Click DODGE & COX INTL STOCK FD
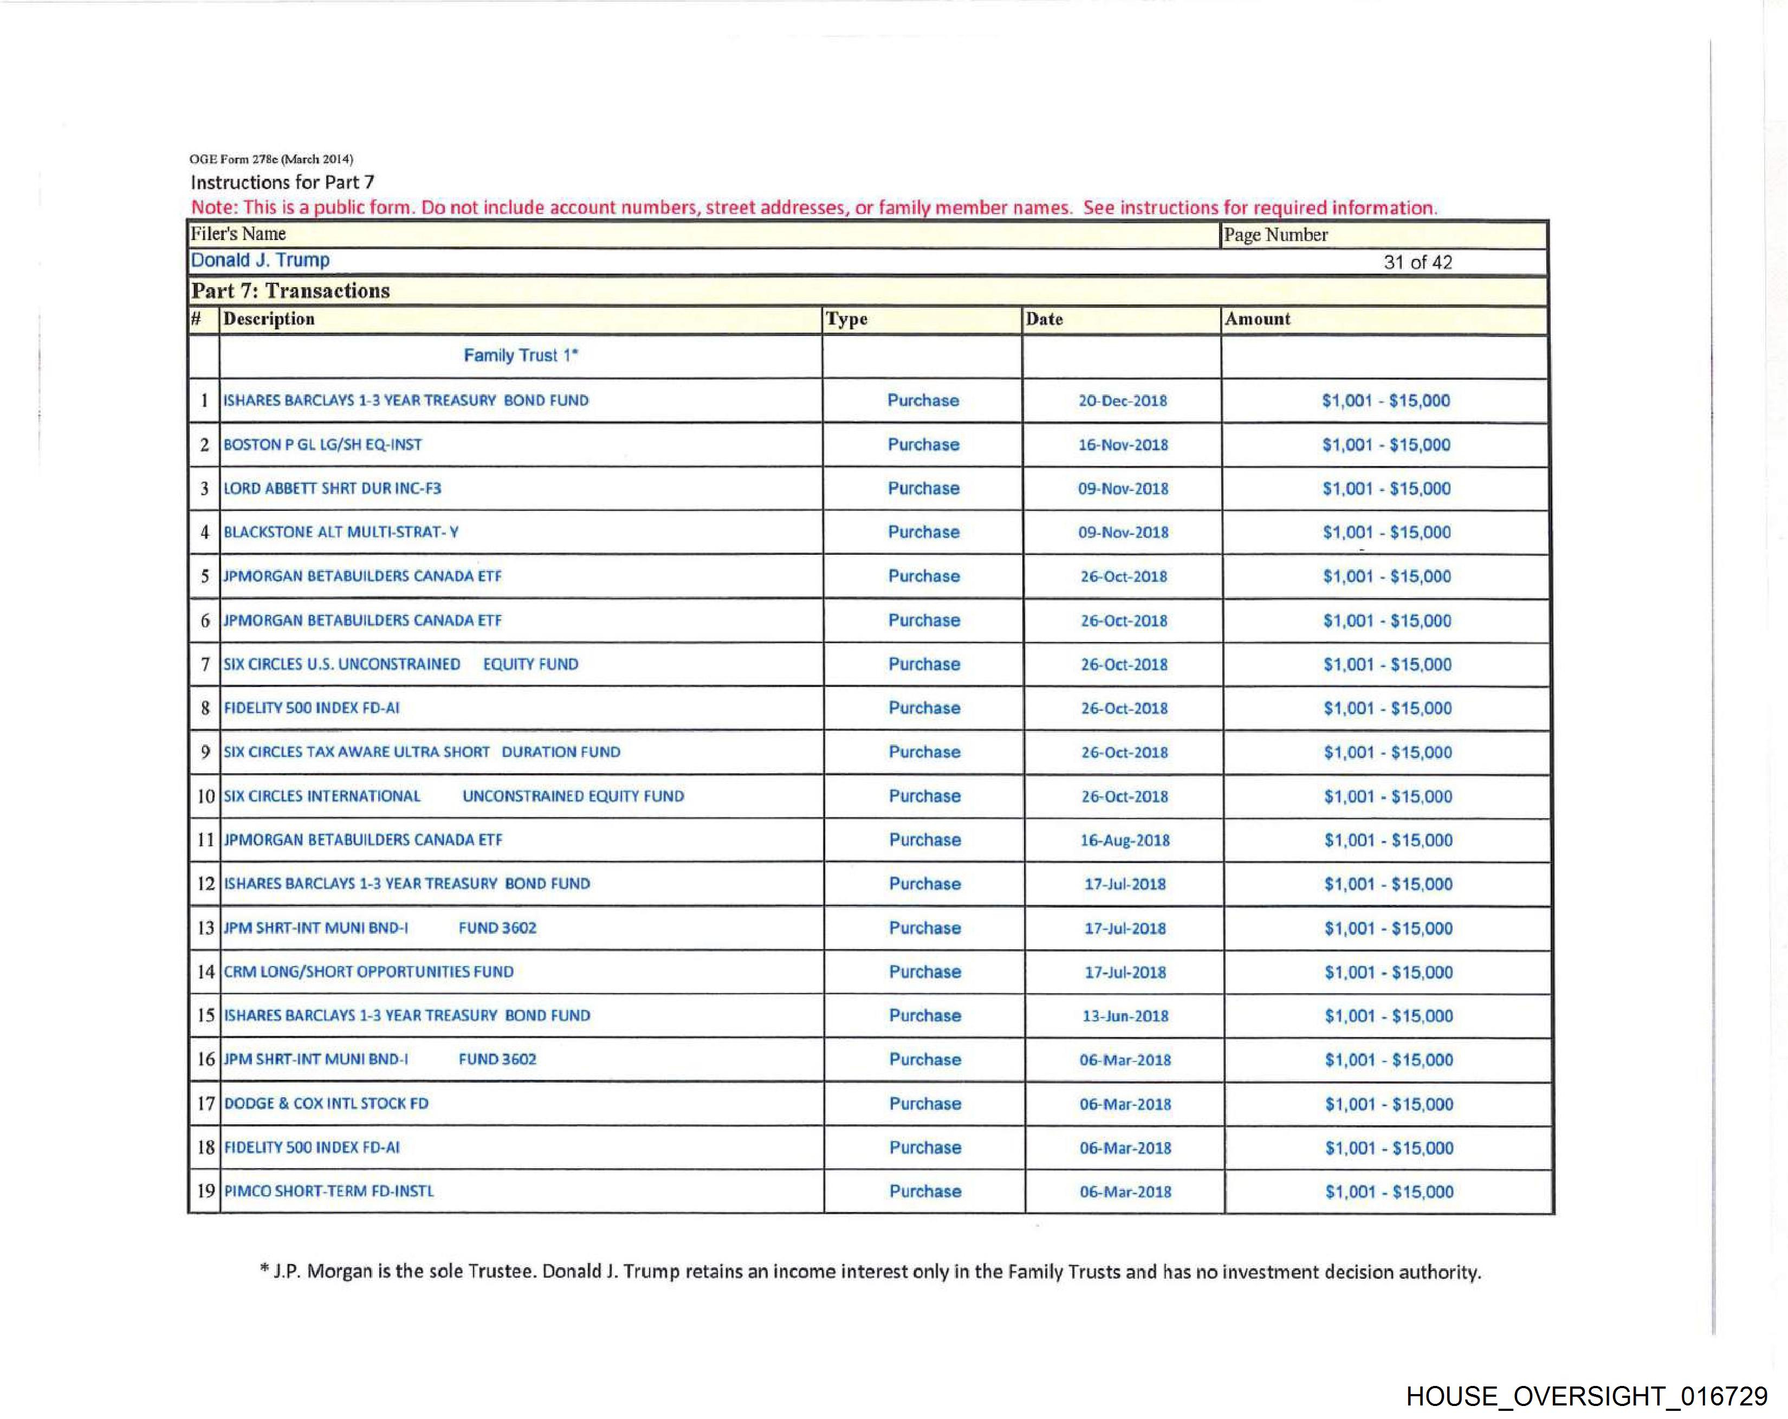1788x1419 pixels. pyautogui.click(x=326, y=1104)
